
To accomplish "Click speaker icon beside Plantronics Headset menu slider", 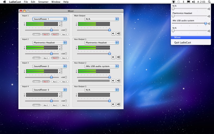I will [x=209, y=16].
